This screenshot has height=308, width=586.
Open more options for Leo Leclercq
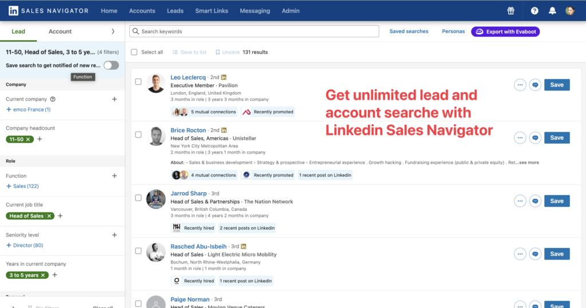(520, 85)
